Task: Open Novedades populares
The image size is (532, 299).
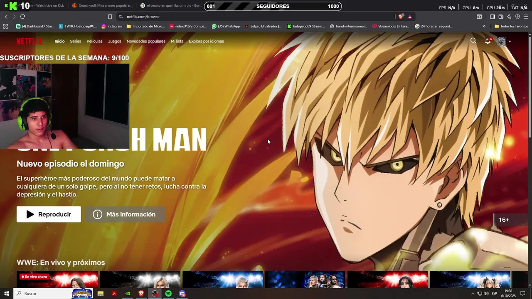Action: [146, 41]
